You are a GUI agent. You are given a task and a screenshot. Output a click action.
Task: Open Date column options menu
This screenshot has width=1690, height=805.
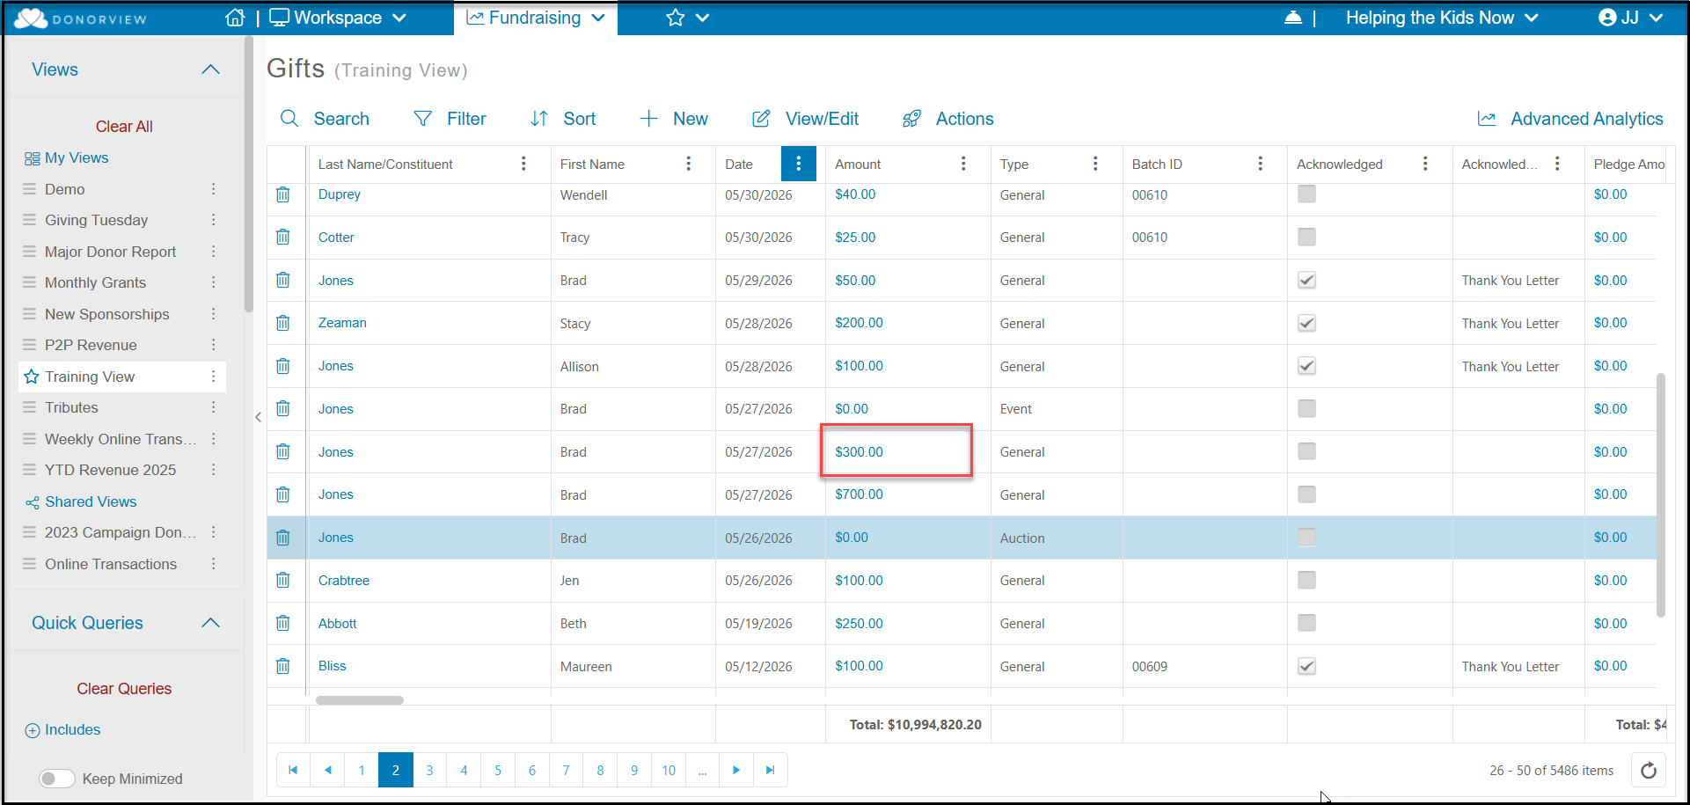point(799,164)
